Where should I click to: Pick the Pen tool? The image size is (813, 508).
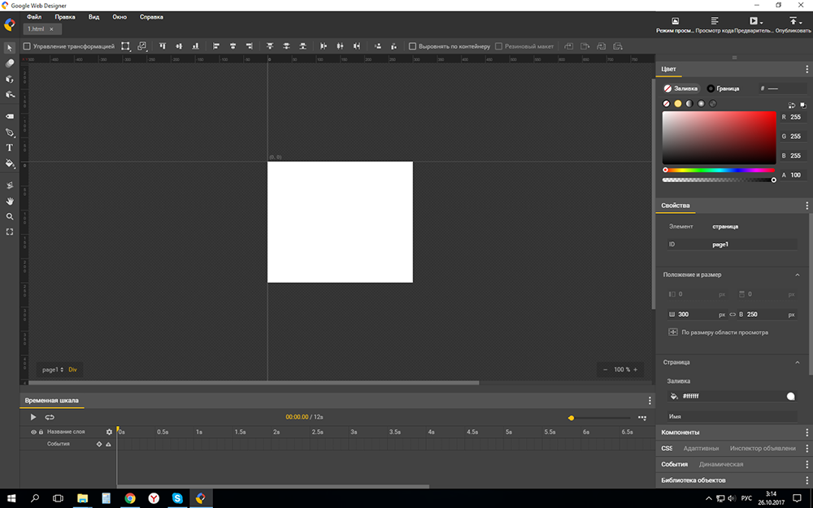(10, 132)
